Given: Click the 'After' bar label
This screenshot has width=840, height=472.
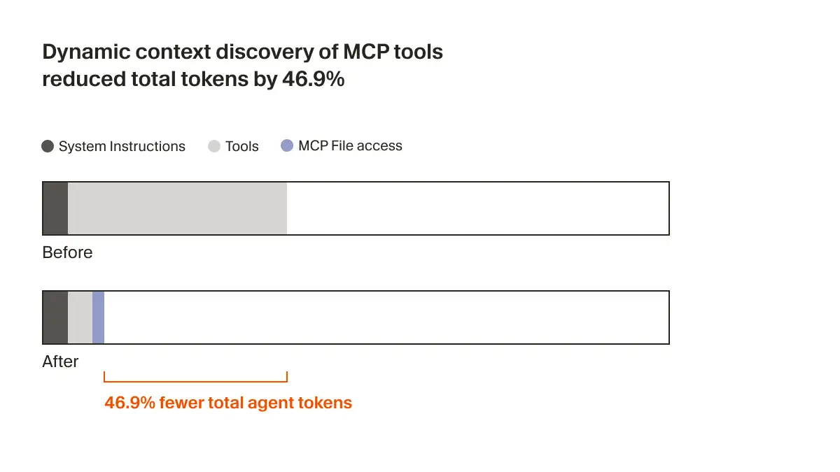Looking at the screenshot, I should click(61, 362).
